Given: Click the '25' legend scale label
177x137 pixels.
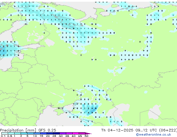Looking at the screenshot, I should pos(54,136).
